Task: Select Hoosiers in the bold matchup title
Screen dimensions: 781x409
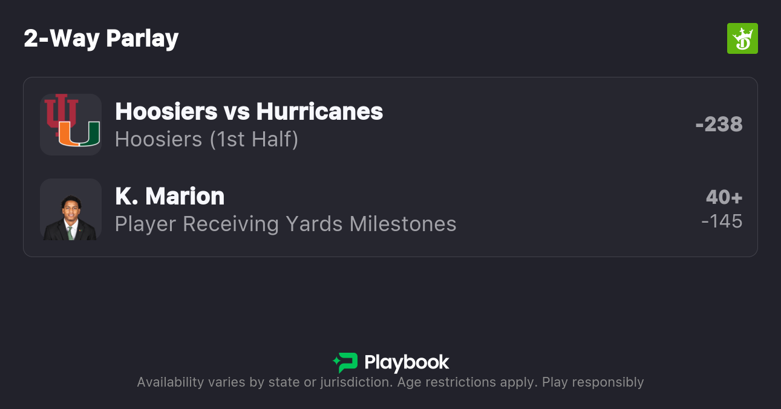Action: (166, 111)
